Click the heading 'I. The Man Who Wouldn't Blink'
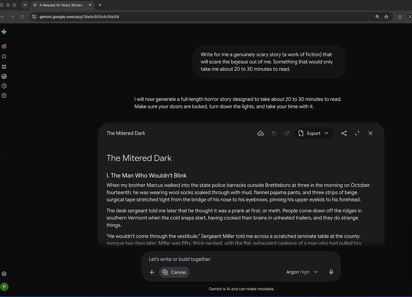This screenshot has height=297, width=412. [x=147, y=176]
